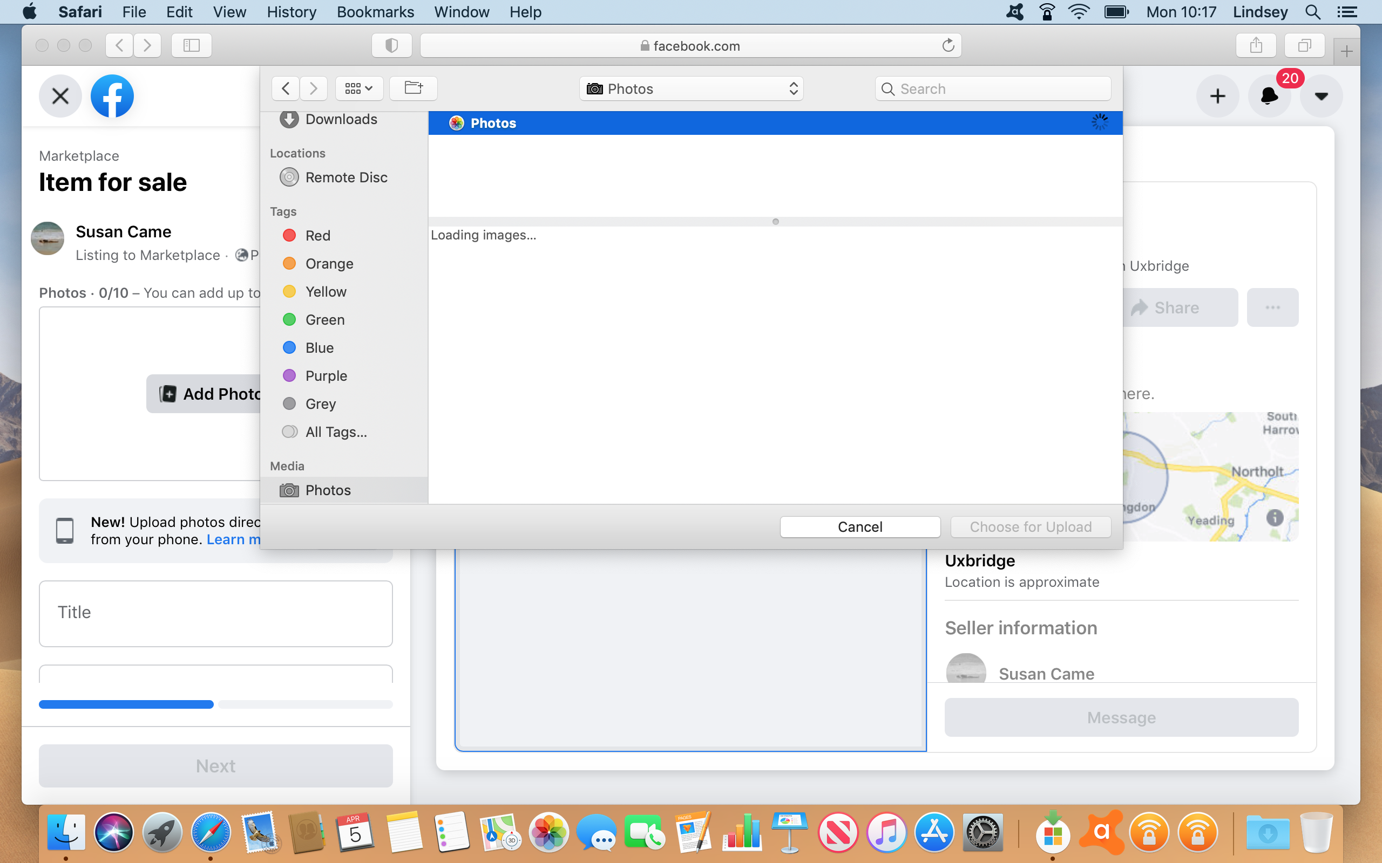Click the Facebook logo icon
Image resolution: width=1382 pixels, height=863 pixels.
[112, 96]
